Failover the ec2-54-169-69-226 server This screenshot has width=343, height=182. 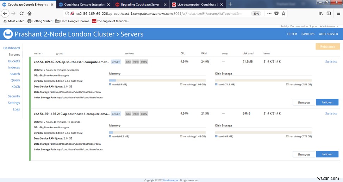point(327,102)
